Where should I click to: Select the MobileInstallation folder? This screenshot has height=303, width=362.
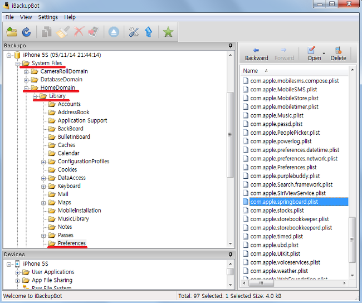click(x=80, y=211)
